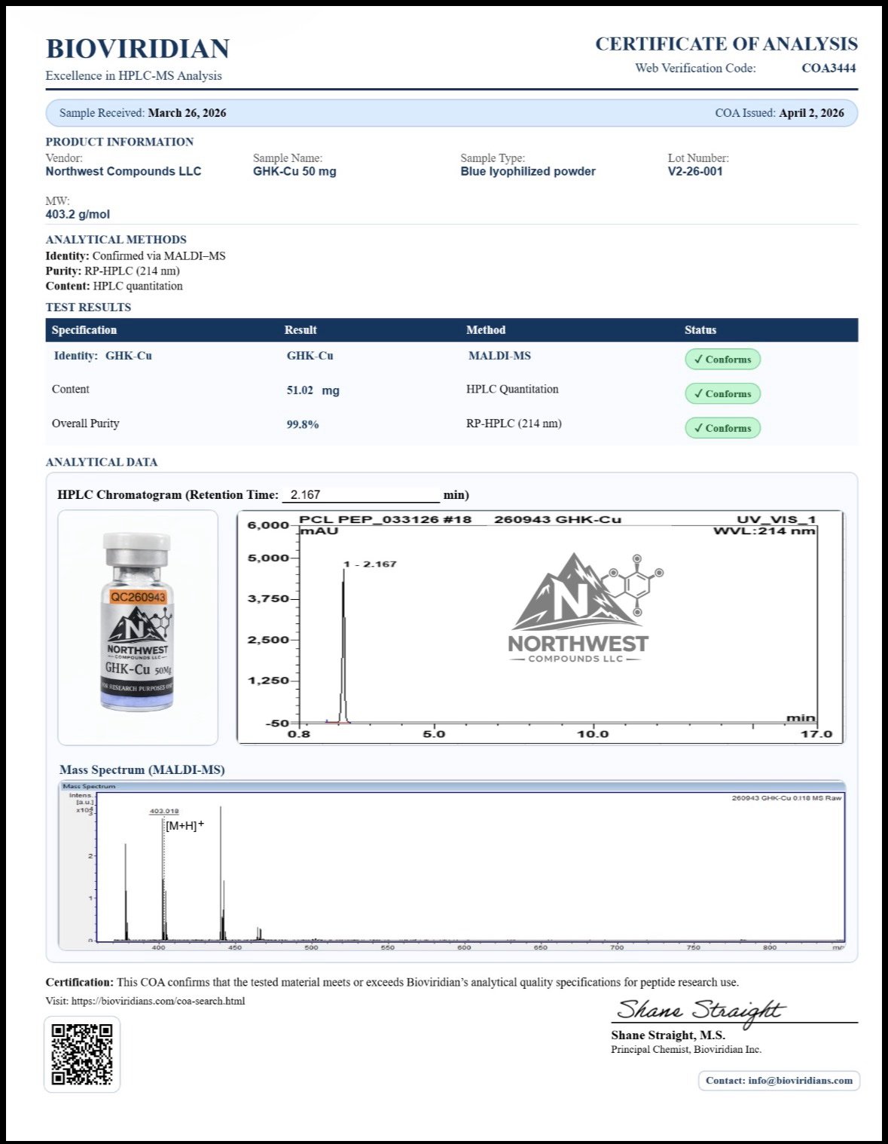Click HPLC peak label 1 - 2.167

click(370, 564)
